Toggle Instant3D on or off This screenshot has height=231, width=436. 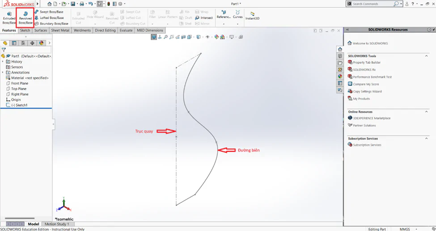coord(252,16)
